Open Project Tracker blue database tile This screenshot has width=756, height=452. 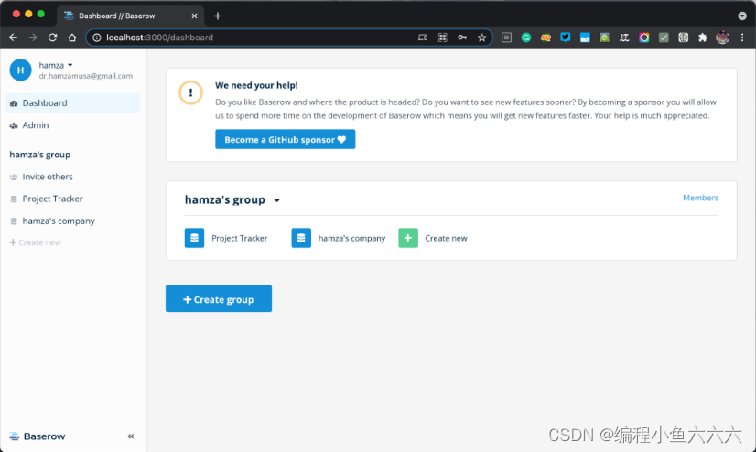[x=194, y=238]
